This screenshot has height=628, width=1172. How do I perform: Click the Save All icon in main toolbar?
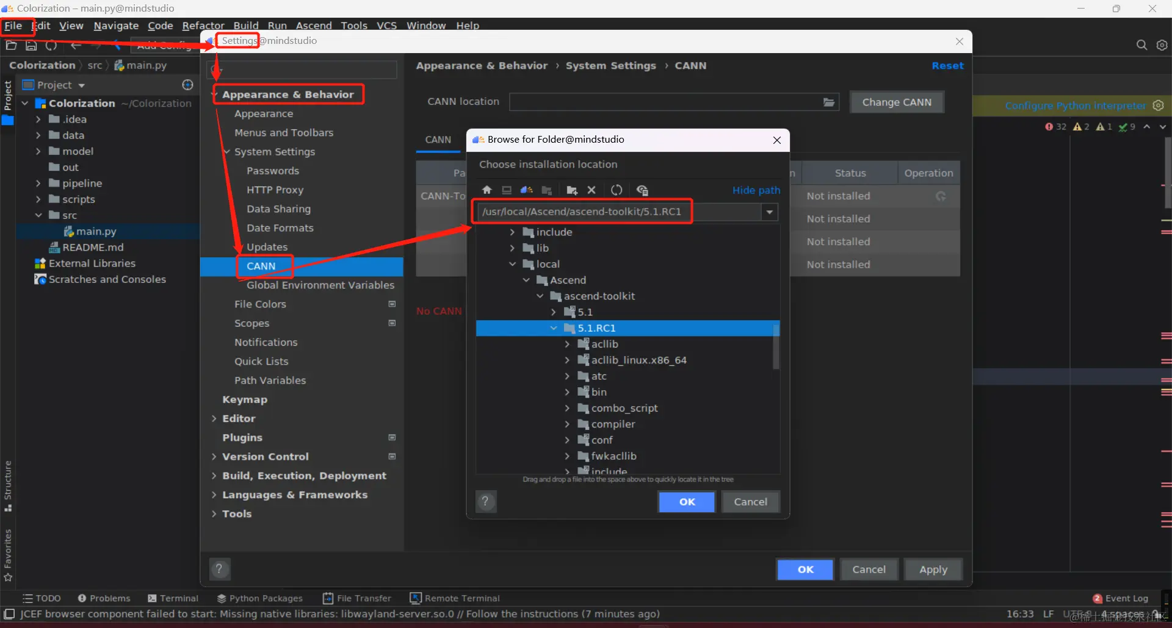[x=31, y=45]
